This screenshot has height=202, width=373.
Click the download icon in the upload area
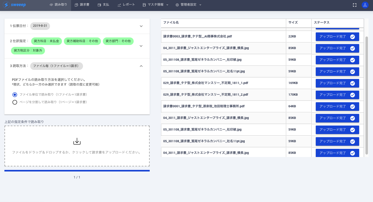click(77, 142)
